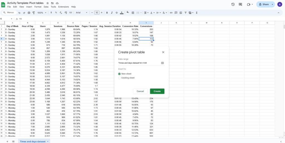Insert a link with the link icon
The height and width of the screenshot is (143, 285).
tap(171, 13)
